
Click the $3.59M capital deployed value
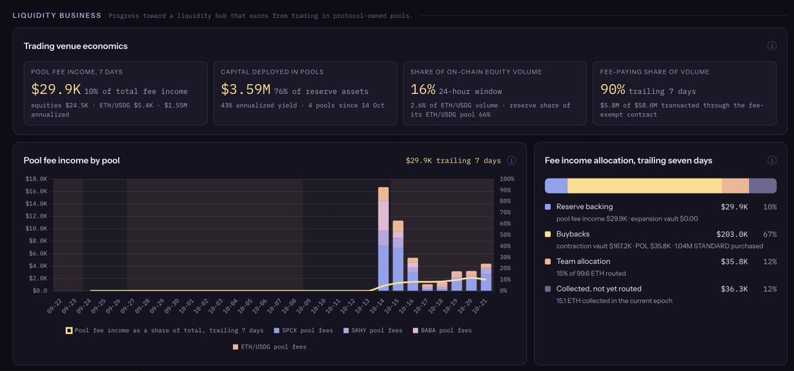245,89
